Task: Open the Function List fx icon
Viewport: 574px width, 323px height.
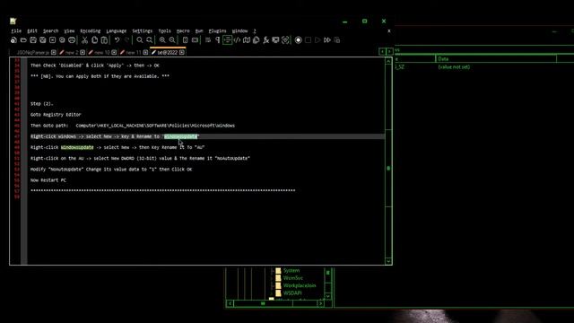Action: 265,39
